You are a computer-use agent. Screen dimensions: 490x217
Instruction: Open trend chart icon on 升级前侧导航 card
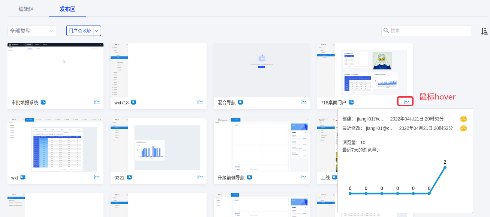[303, 177]
